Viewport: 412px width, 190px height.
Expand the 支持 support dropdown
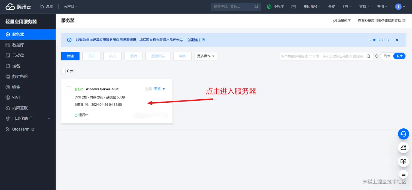[x=364, y=7]
